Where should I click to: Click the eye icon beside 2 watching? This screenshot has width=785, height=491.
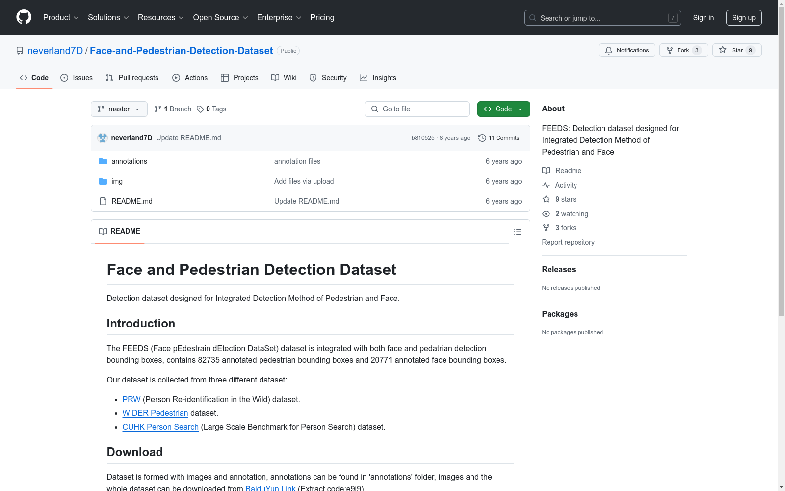pyautogui.click(x=546, y=214)
